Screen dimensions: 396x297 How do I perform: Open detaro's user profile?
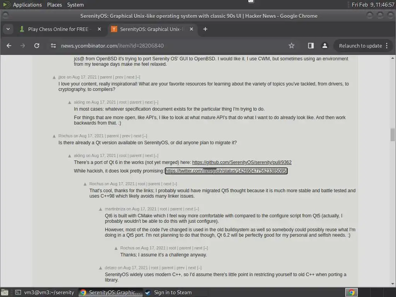pyautogui.click(x=111, y=268)
